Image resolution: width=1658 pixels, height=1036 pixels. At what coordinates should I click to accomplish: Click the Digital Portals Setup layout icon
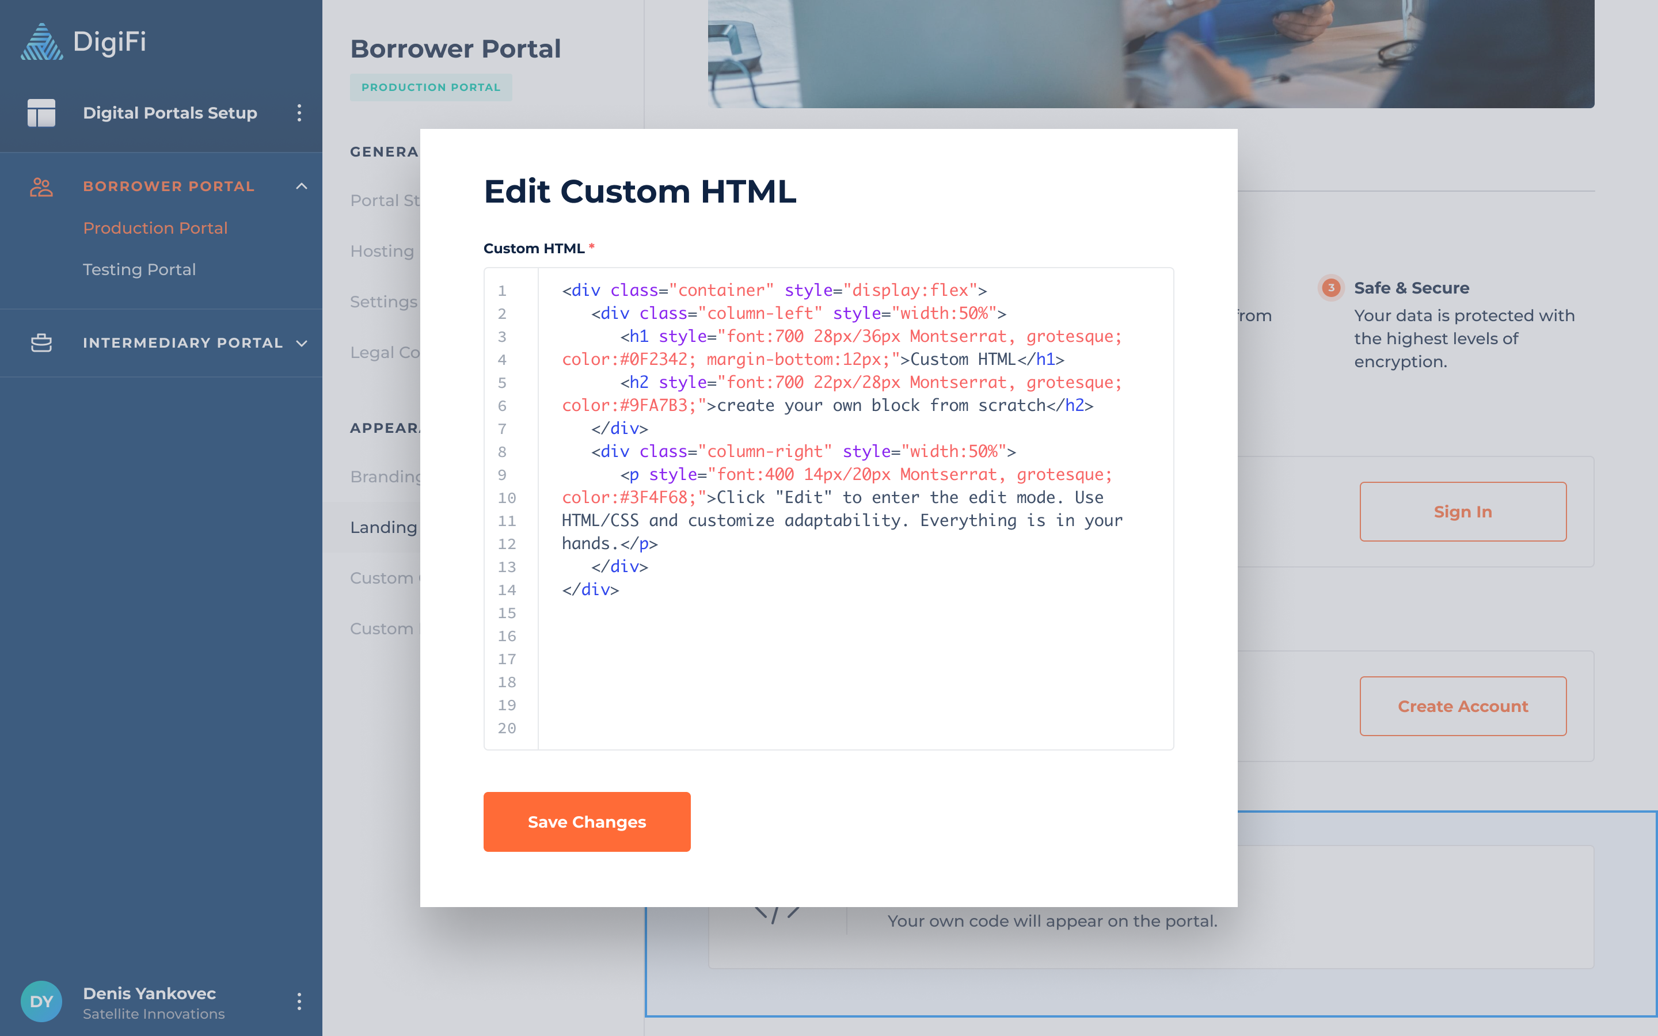41,113
